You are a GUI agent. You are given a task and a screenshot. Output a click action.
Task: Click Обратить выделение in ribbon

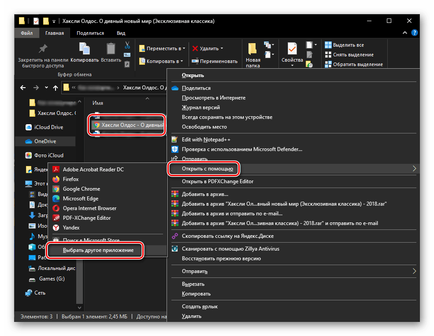coord(354,64)
